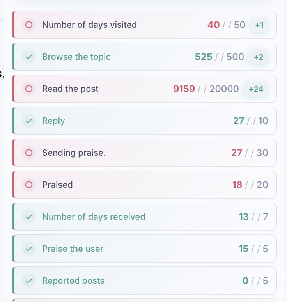Click the red circle icon beside Number of days visited
Viewport: 287px width, 302px height.
click(29, 25)
